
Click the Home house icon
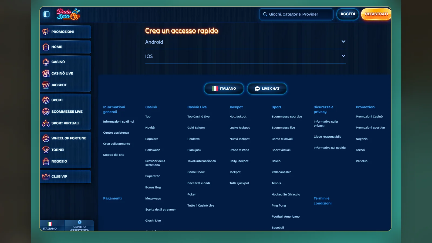click(46, 47)
